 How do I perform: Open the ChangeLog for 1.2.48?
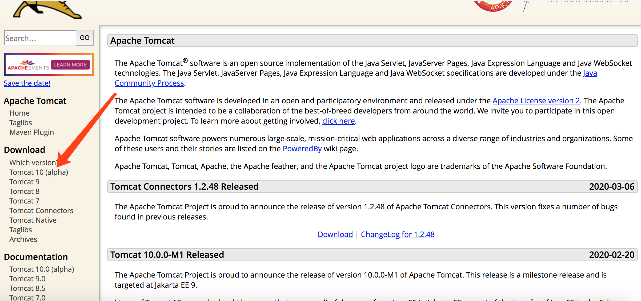[398, 234]
